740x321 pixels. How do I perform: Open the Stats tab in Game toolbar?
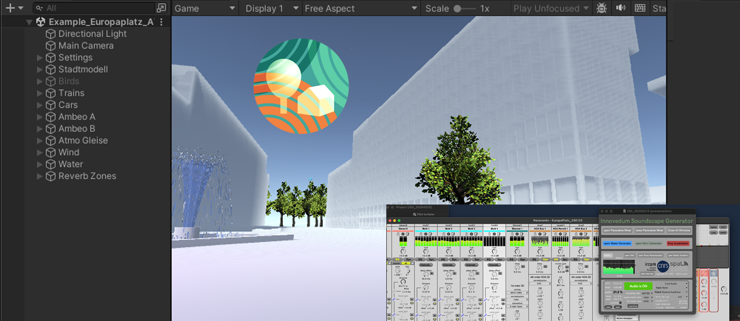[658, 8]
